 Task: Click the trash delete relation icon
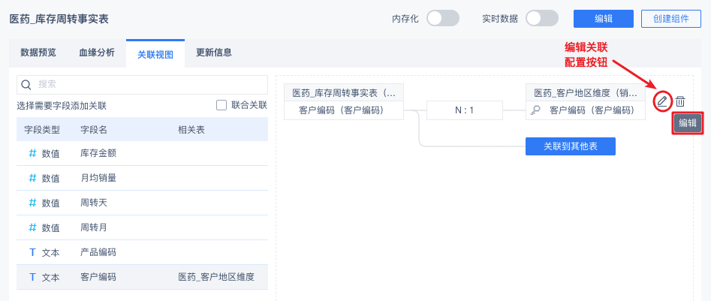click(680, 101)
